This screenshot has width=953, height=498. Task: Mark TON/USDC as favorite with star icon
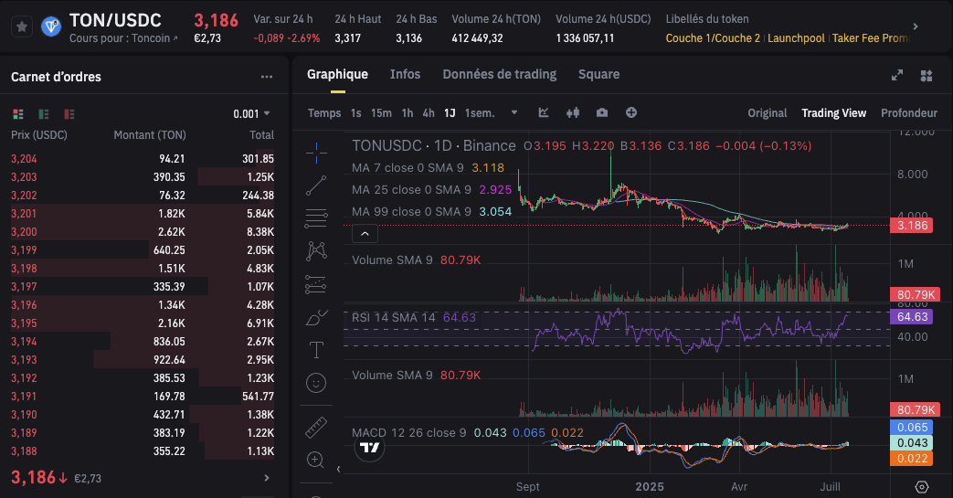click(x=22, y=26)
